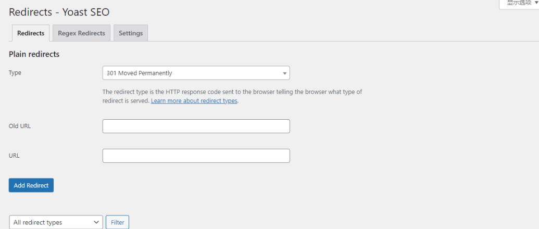
Task: Apply the Filter button
Action: (x=118, y=222)
